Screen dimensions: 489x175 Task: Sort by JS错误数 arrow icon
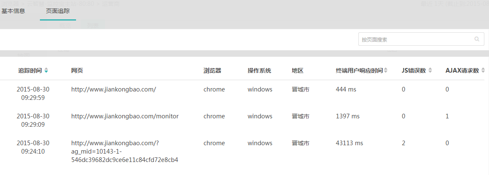coord(430,71)
